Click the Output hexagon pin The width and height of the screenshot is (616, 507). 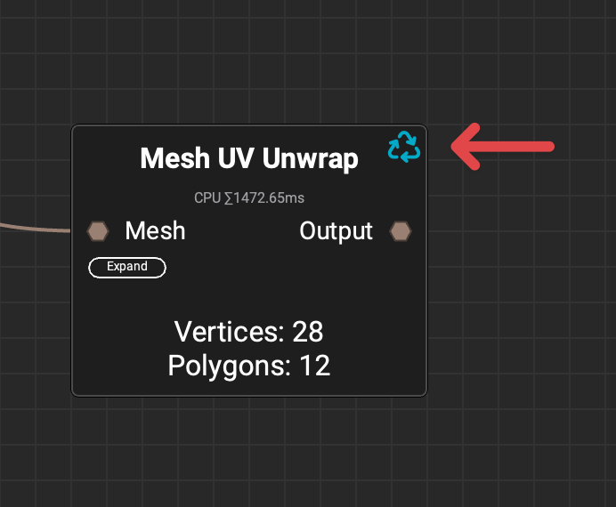[x=401, y=231]
